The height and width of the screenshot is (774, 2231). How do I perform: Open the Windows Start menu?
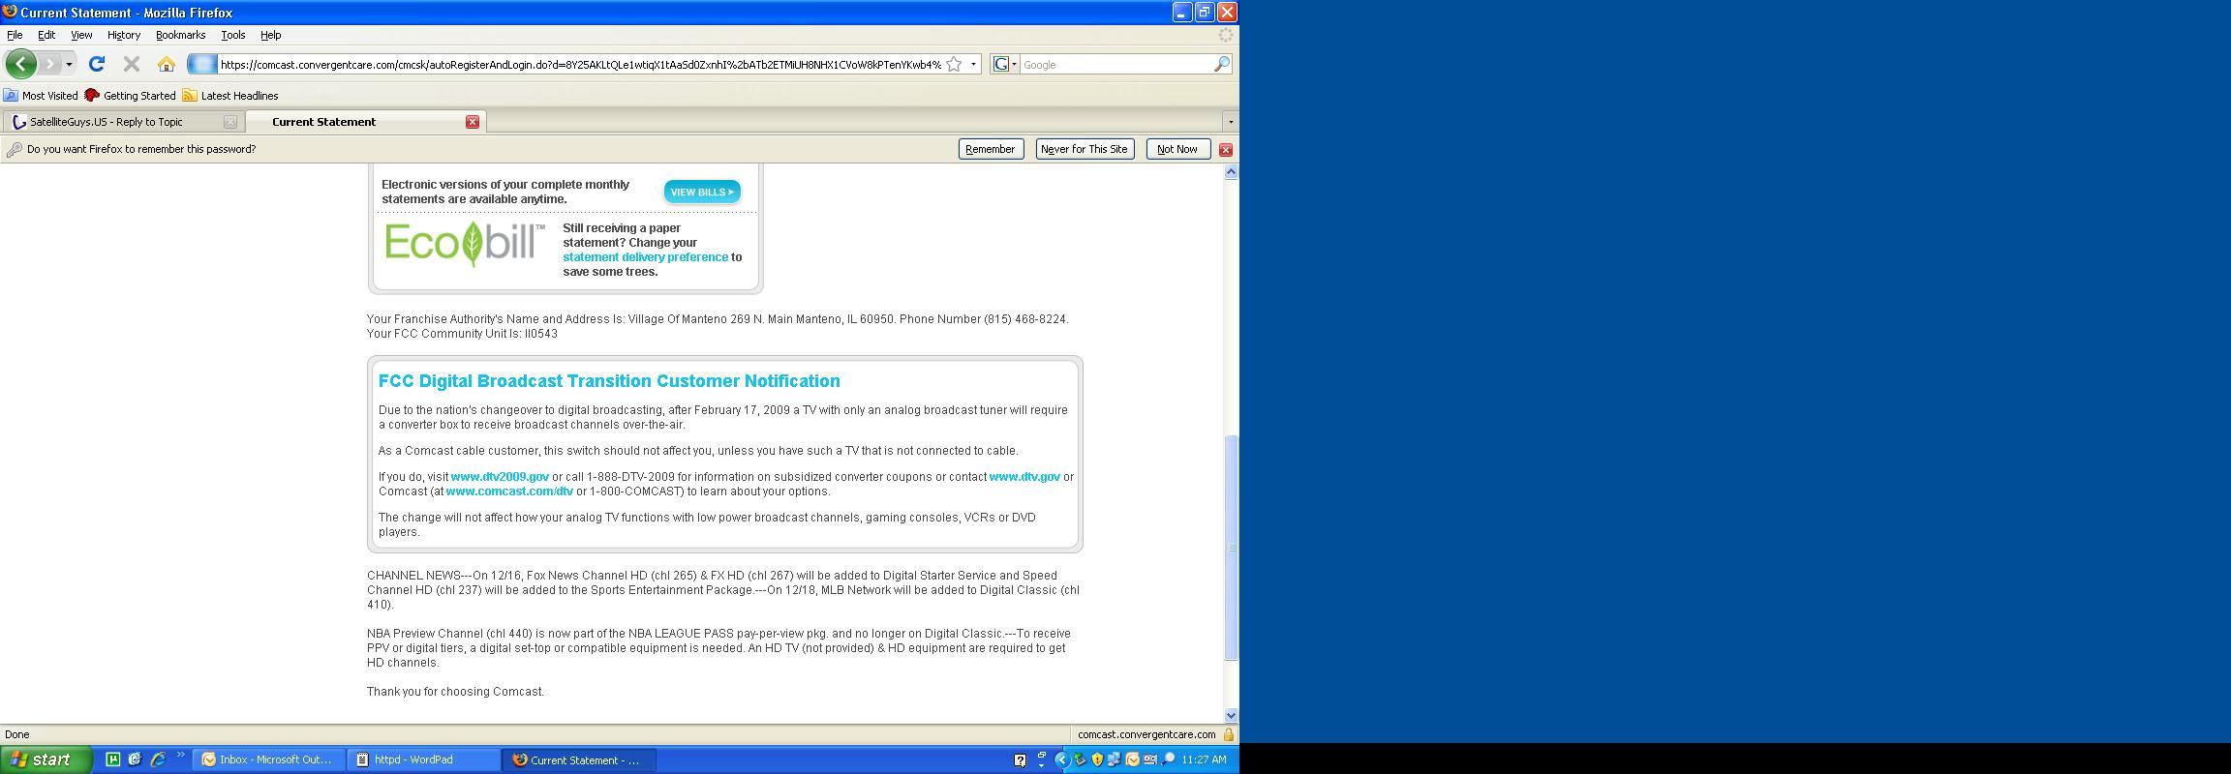(46, 759)
